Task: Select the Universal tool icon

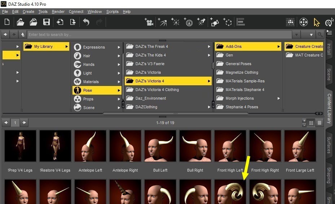Action: (303, 22)
